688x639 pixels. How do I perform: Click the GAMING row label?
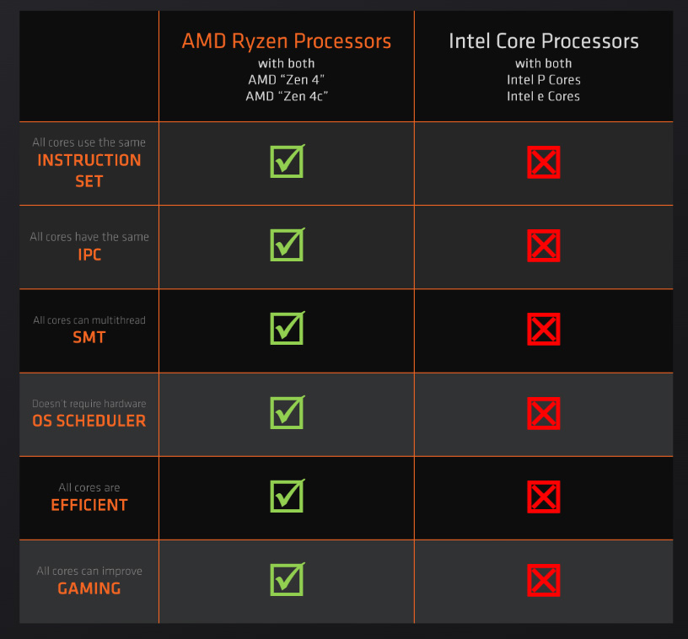pos(89,588)
